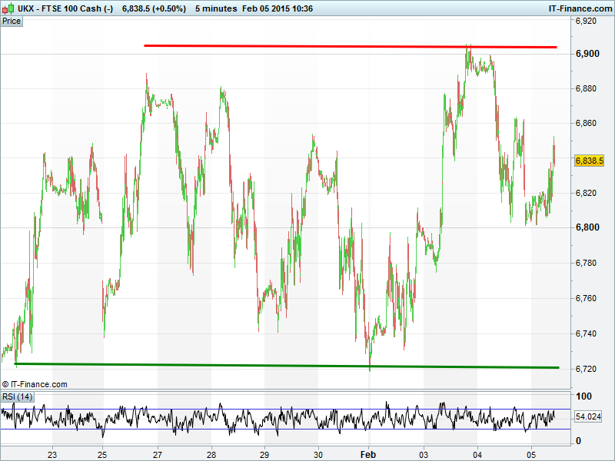Screen dimensions: 615x461
Task: Click the Feb label on the time axis
Action: (366, 455)
